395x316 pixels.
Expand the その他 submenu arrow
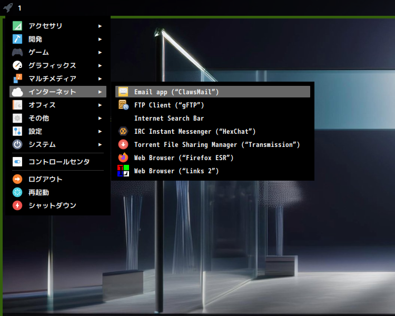click(x=100, y=118)
